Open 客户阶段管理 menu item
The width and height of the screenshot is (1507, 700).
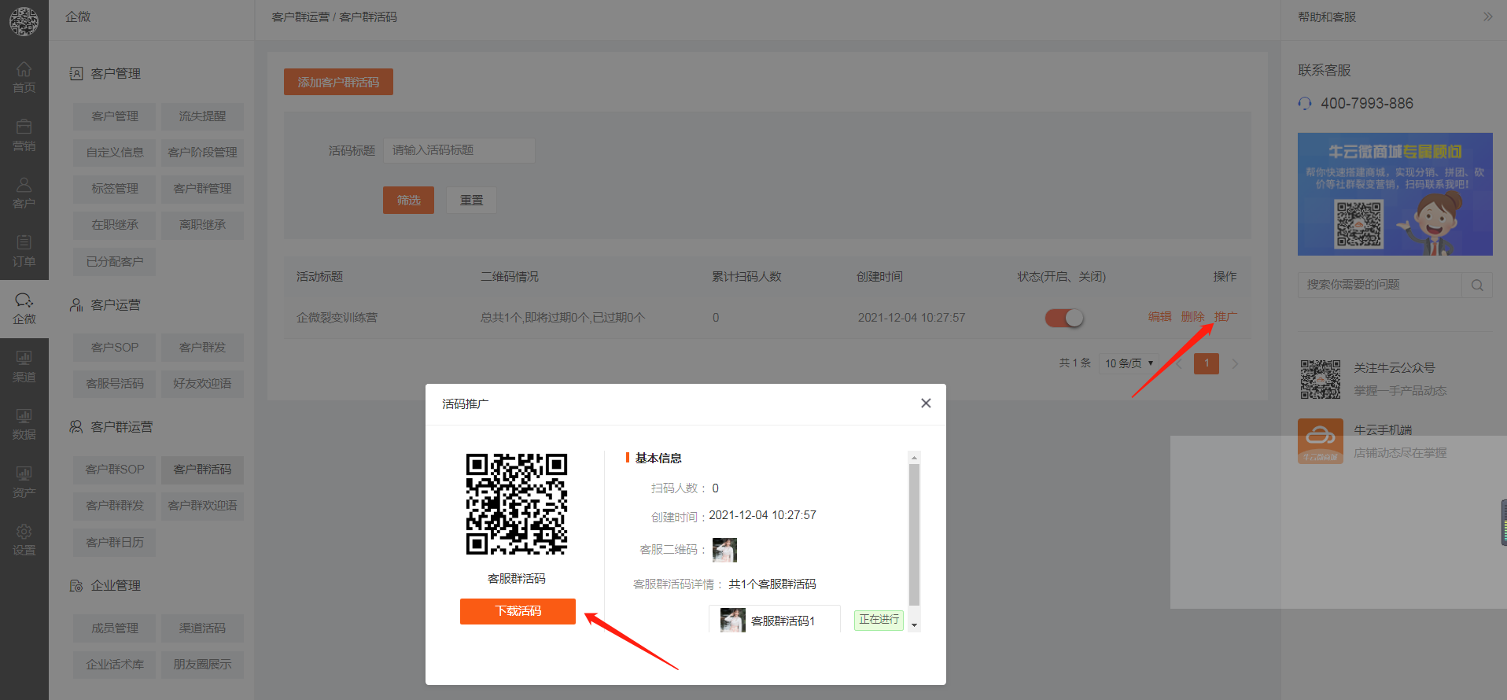202,153
